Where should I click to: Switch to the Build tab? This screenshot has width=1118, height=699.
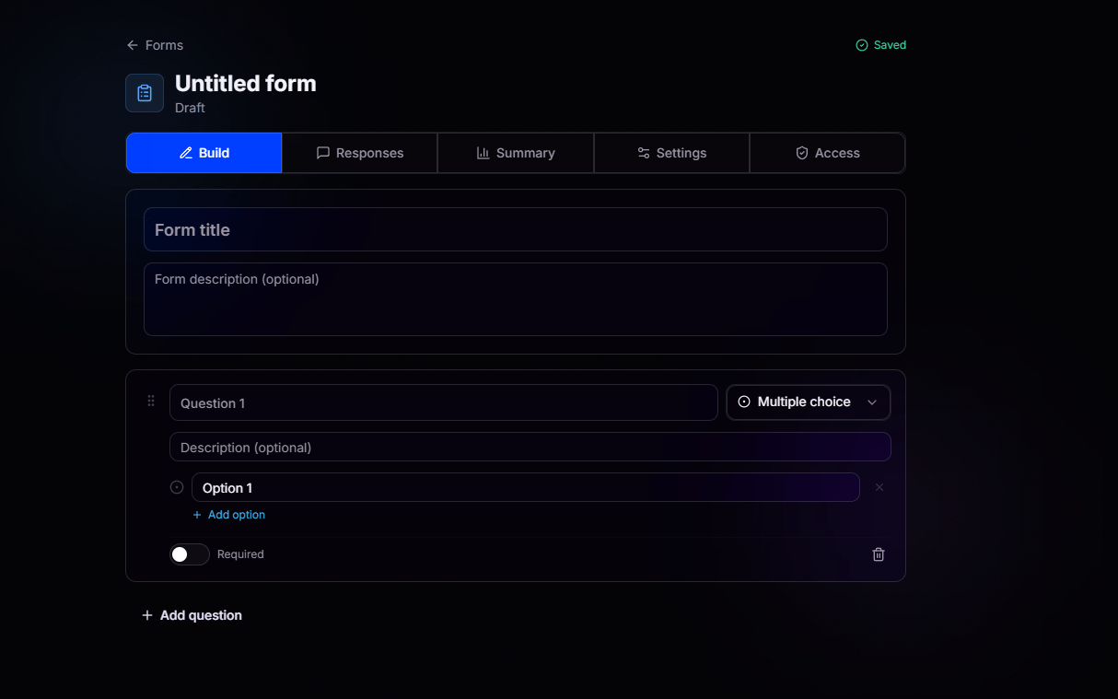tap(204, 153)
